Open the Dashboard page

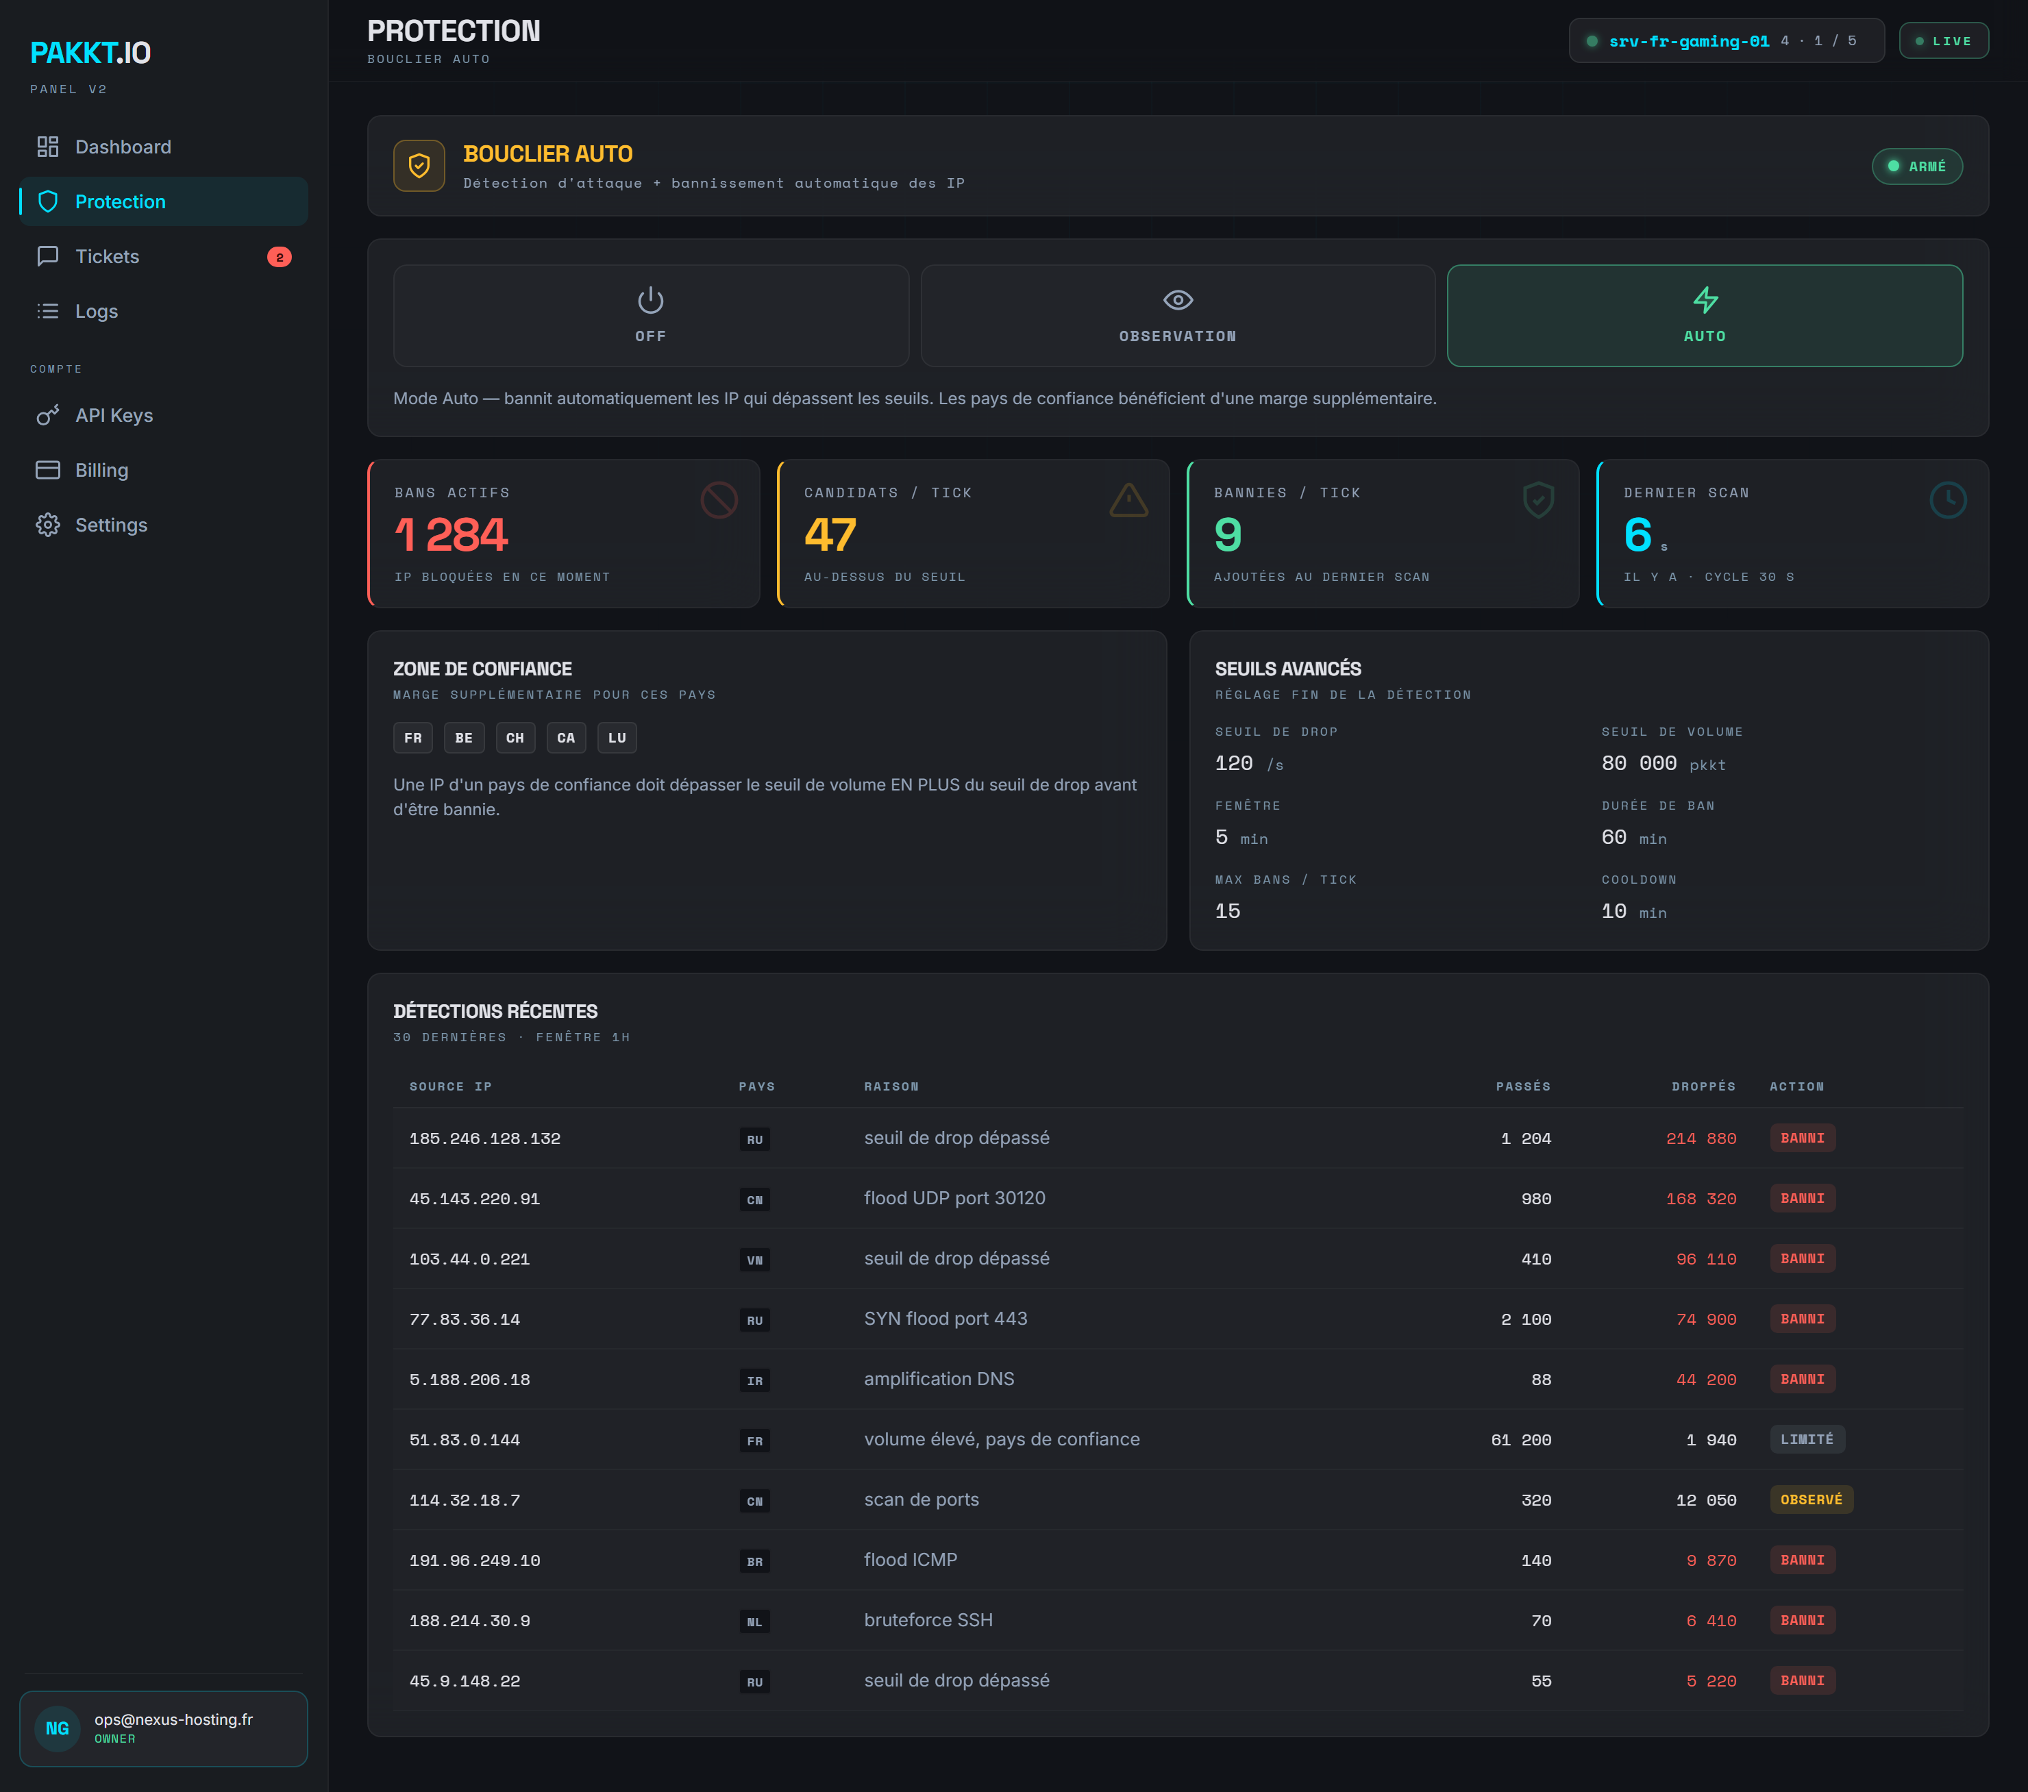click(164, 147)
